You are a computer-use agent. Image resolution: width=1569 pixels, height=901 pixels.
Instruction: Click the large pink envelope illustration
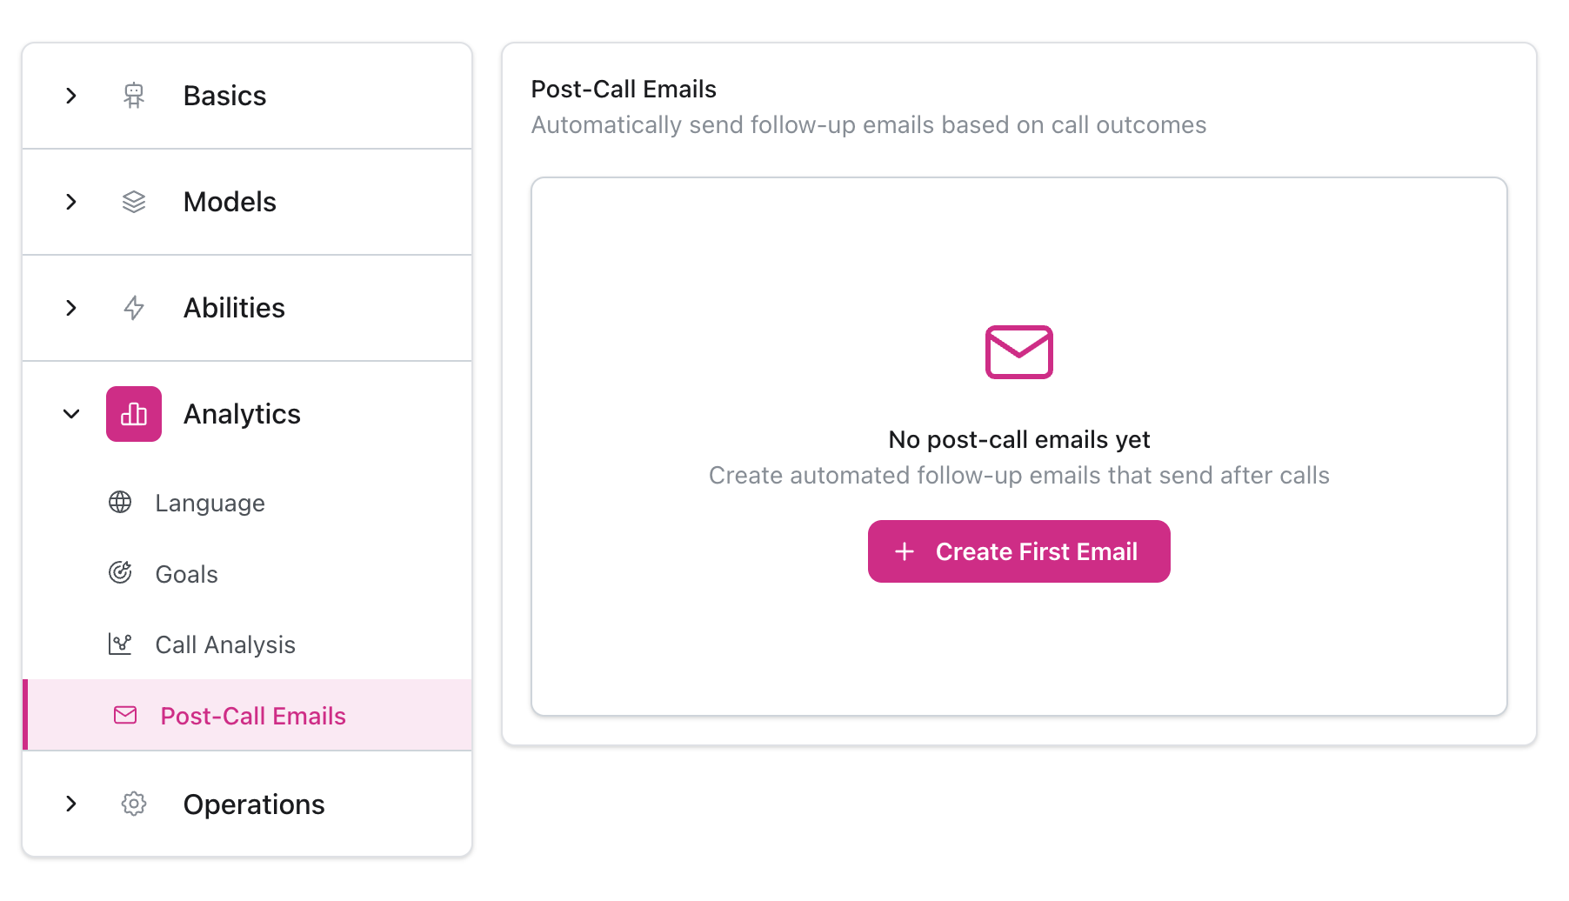[1018, 351]
